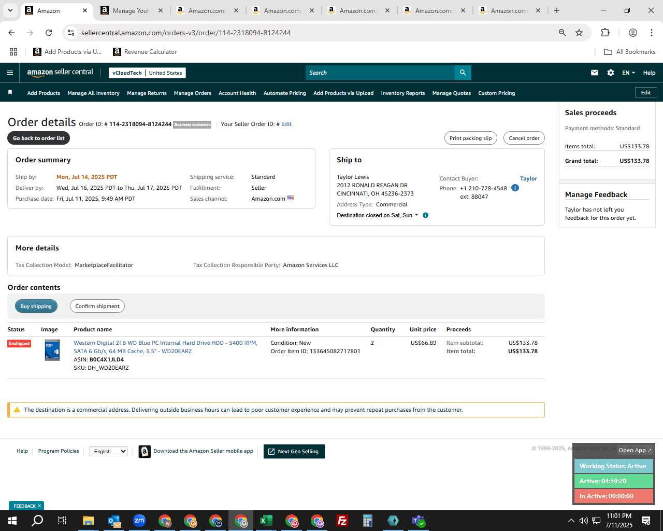Open the English language select in the footer
The image size is (663, 531).
[x=108, y=451]
